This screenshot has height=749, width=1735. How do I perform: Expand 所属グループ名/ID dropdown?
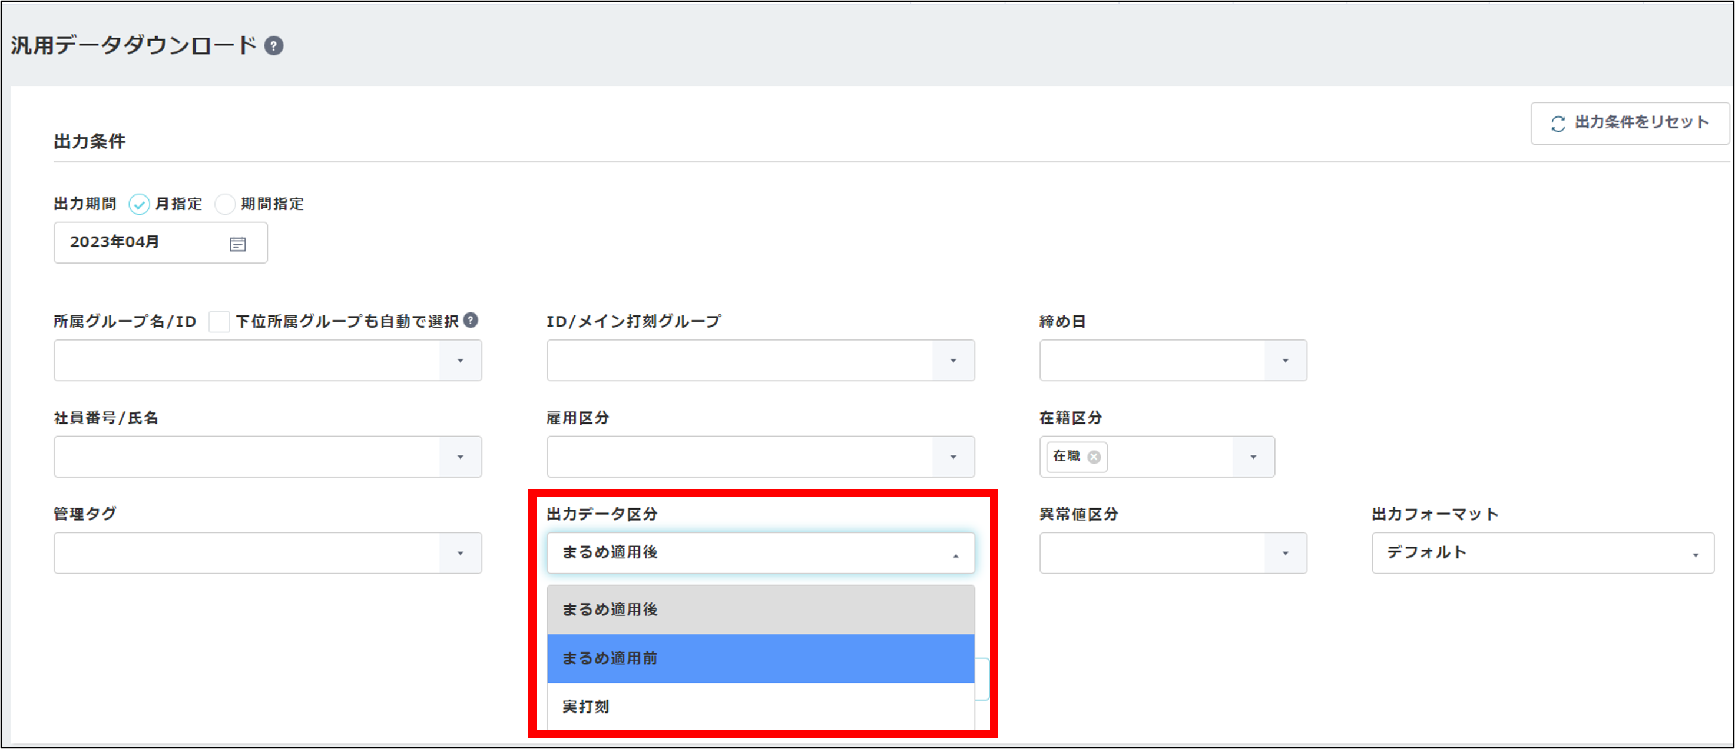[x=460, y=361]
